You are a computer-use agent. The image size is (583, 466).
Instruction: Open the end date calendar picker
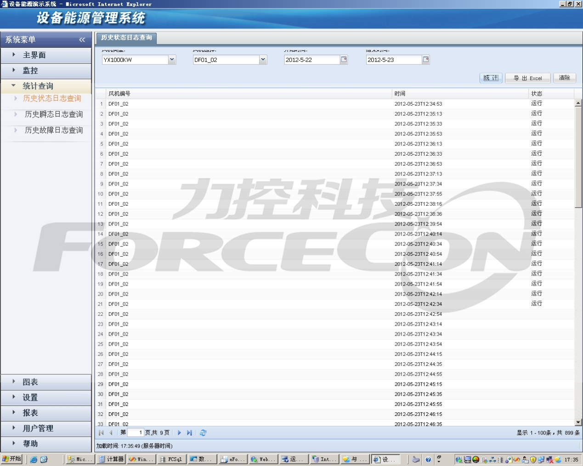click(426, 60)
